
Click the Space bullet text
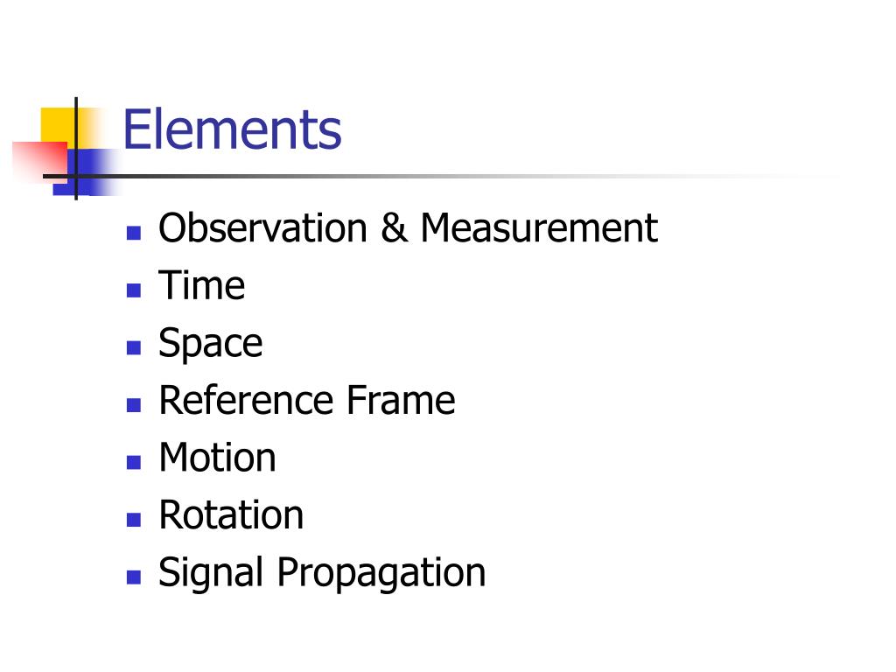click(x=210, y=345)
